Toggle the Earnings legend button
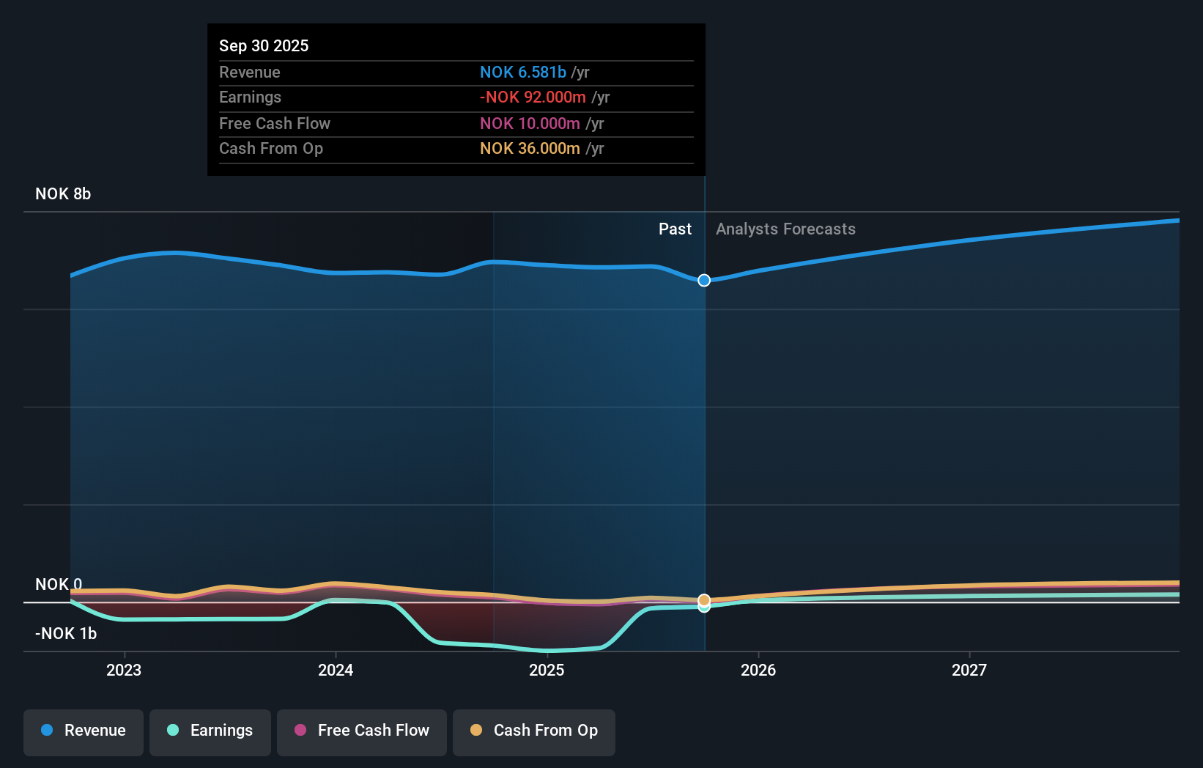Screen dimensions: 1203x768 [x=210, y=732]
